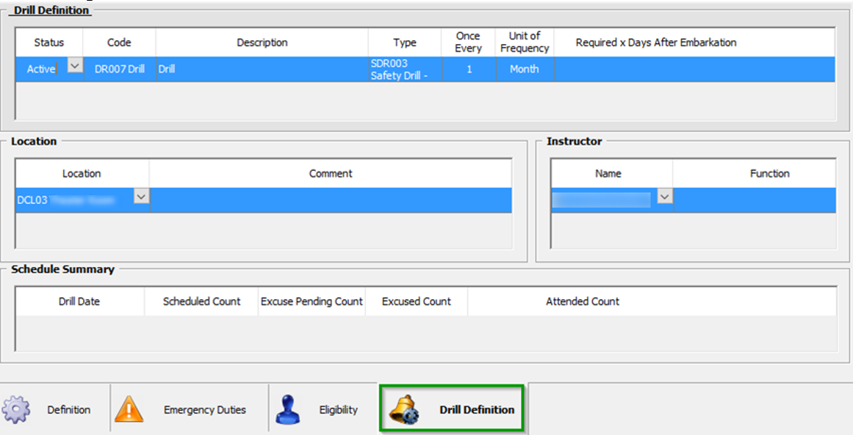Viewport: 853px width, 435px height.
Task: Click the Eligibility joystick icon
Action: tap(287, 409)
